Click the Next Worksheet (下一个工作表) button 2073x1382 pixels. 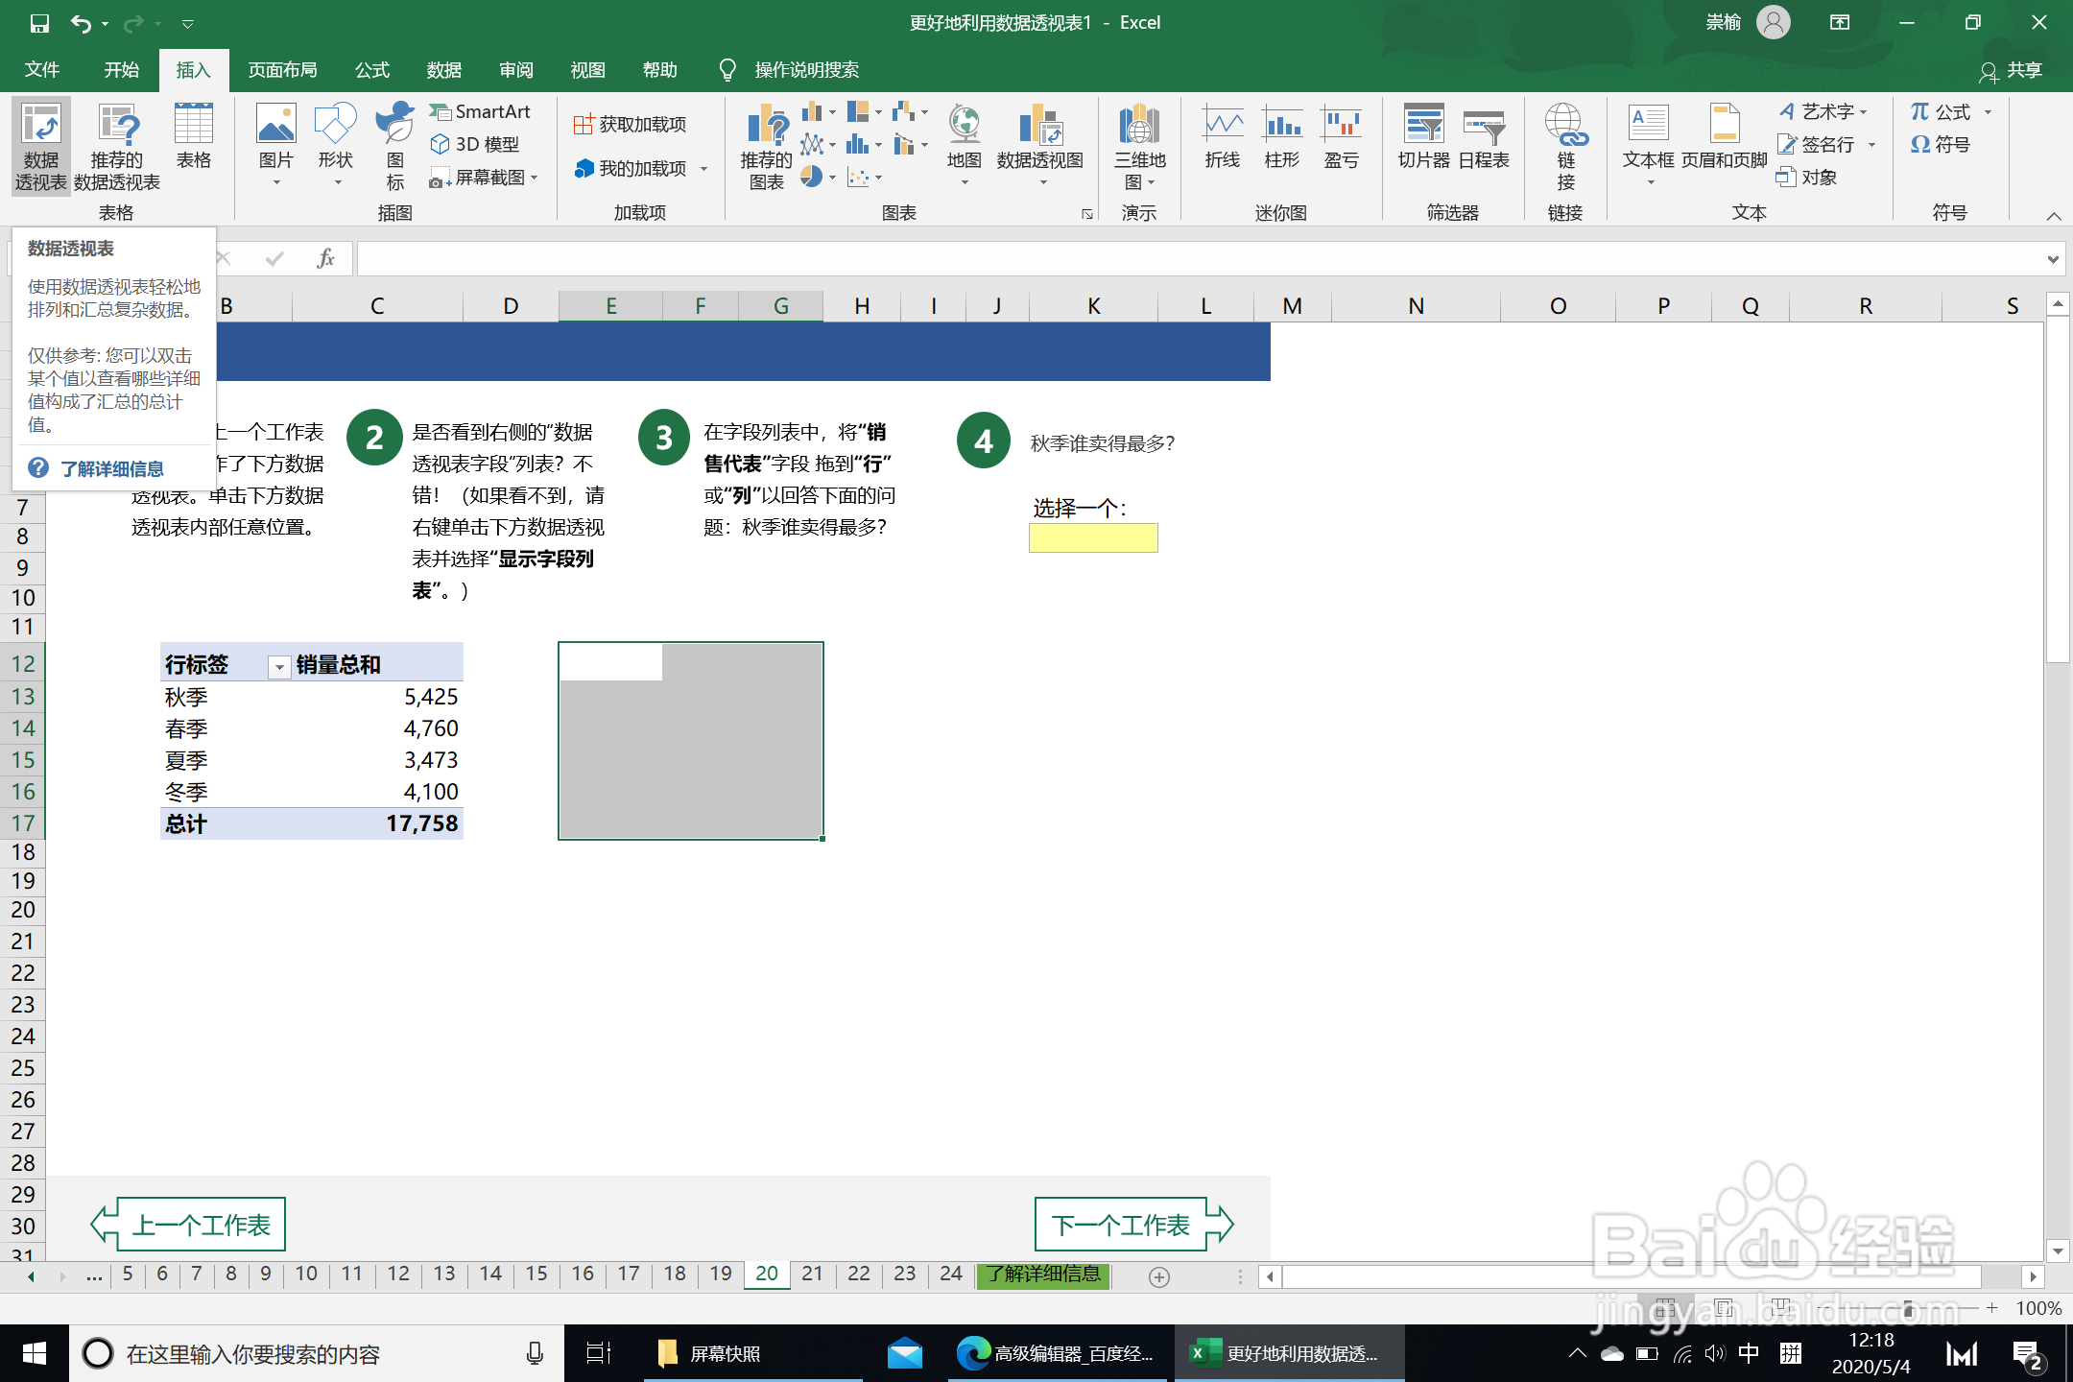pos(1121,1225)
